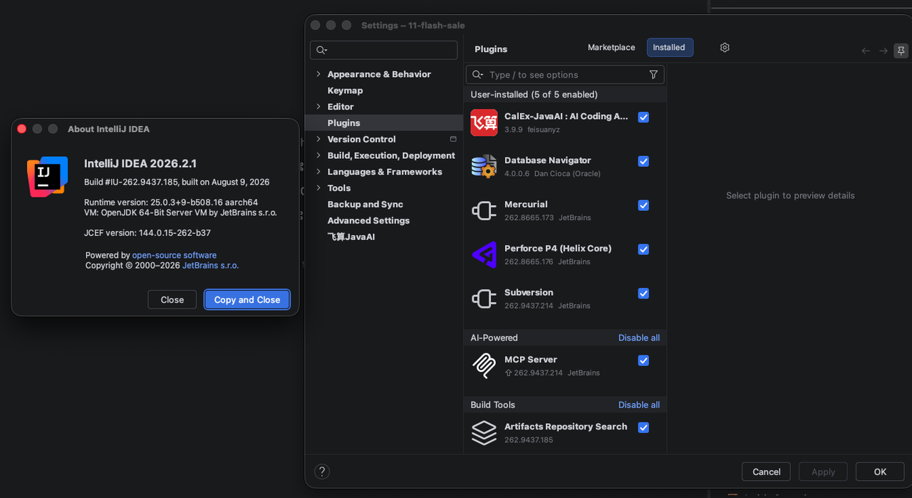The width and height of the screenshot is (912, 498).
Task: Select Plugins in the settings tree
Action: pos(384,123)
